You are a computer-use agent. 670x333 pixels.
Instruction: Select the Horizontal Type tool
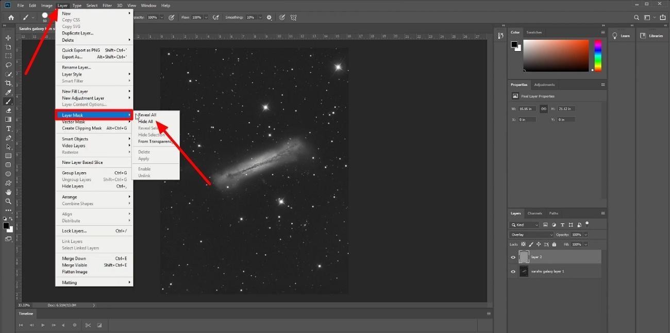coord(8,128)
